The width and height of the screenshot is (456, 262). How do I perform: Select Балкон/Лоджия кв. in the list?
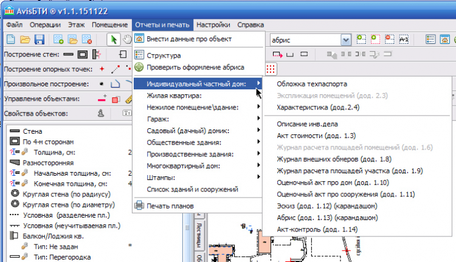[52, 235]
